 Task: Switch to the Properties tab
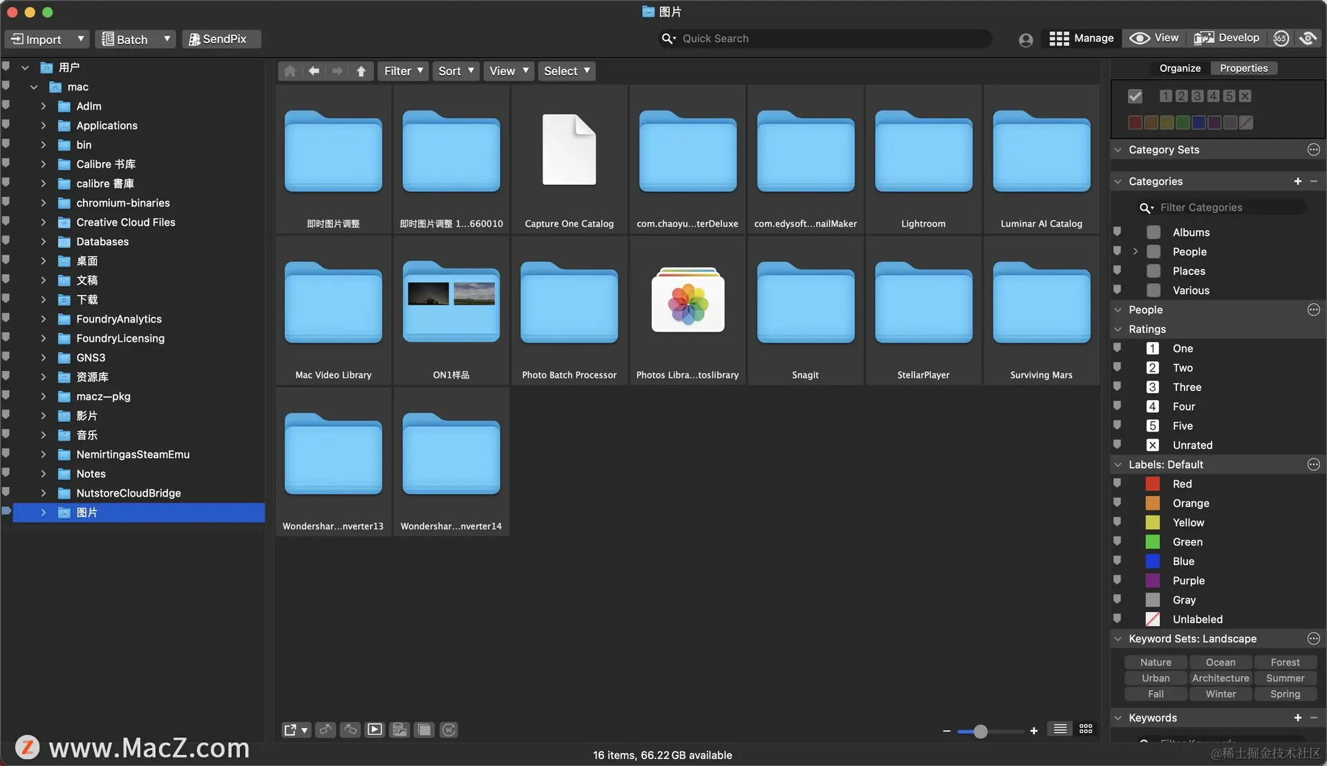coord(1243,68)
